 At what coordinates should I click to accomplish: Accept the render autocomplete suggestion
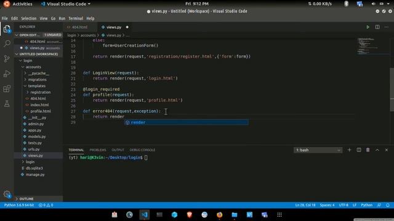186,122
